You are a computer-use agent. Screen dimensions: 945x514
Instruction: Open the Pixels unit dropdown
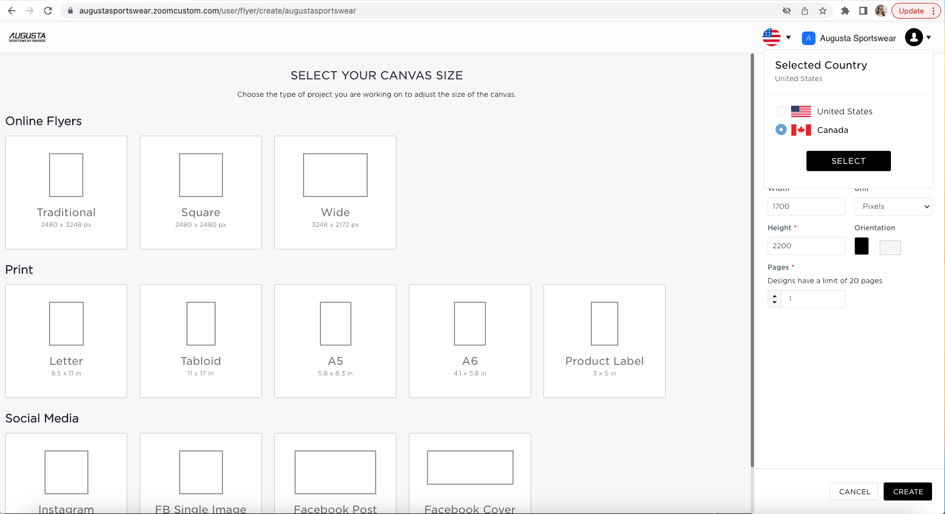click(x=893, y=207)
